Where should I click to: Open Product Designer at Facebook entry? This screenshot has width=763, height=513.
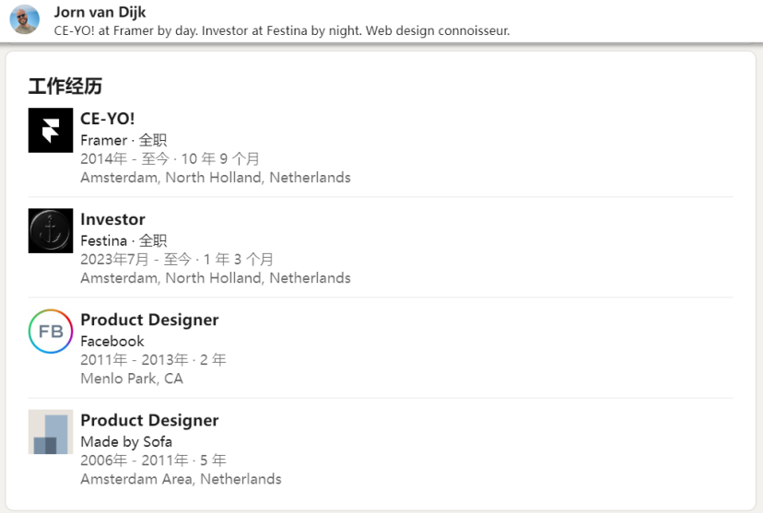149,320
